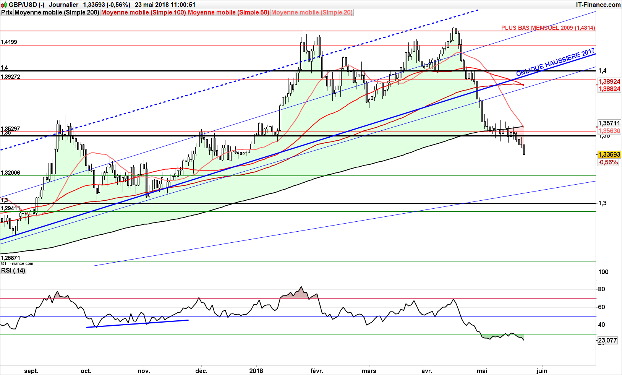Viewport: 622px width, 375px height.
Task: Click the 1,4 price axis tick
Action: 603,70
